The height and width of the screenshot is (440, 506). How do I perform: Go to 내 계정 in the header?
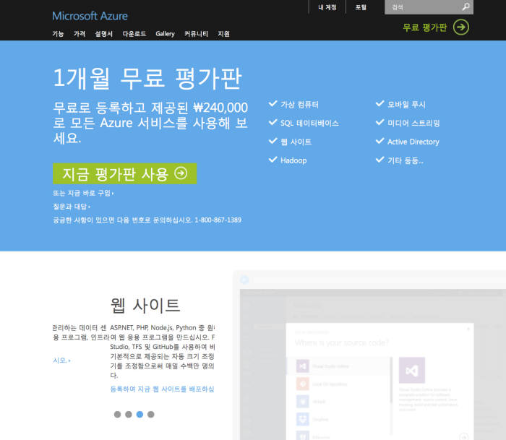coord(327,7)
